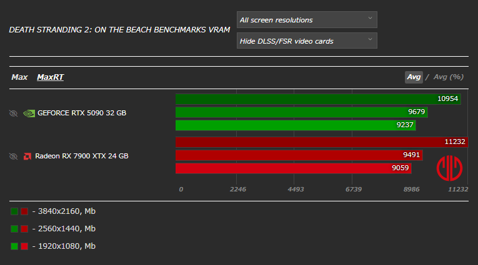Click the RTX 5090 bar showing 10954
The height and width of the screenshot is (265, 478).
pos(318,99)
